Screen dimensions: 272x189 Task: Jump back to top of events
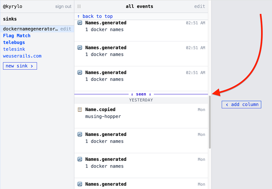click(x=95, y=16)
